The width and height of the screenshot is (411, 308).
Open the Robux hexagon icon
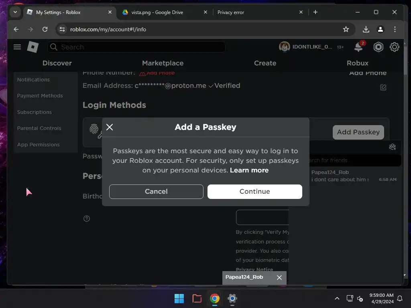coord(378,47)
